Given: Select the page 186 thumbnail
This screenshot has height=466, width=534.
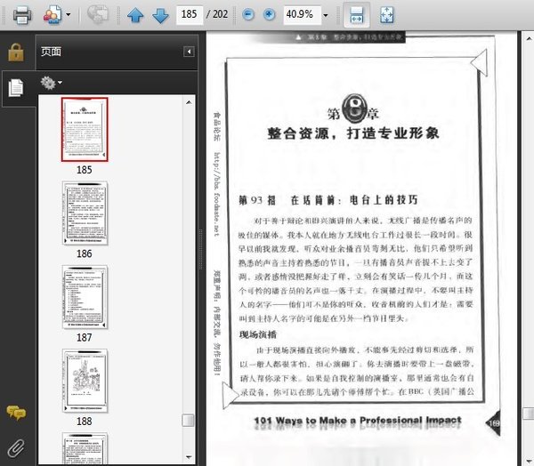Looking at the screenshot, I should pyautogui.click(x=85, y=213).
